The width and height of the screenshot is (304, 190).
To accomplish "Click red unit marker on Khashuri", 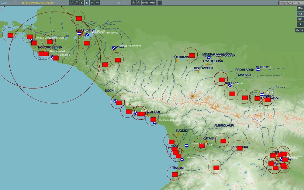I will pyautogui.click(x=240, y=148).
